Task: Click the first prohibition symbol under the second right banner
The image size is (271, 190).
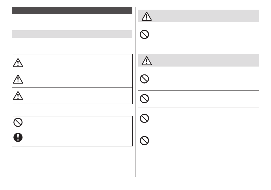Action: coord(144,79)
